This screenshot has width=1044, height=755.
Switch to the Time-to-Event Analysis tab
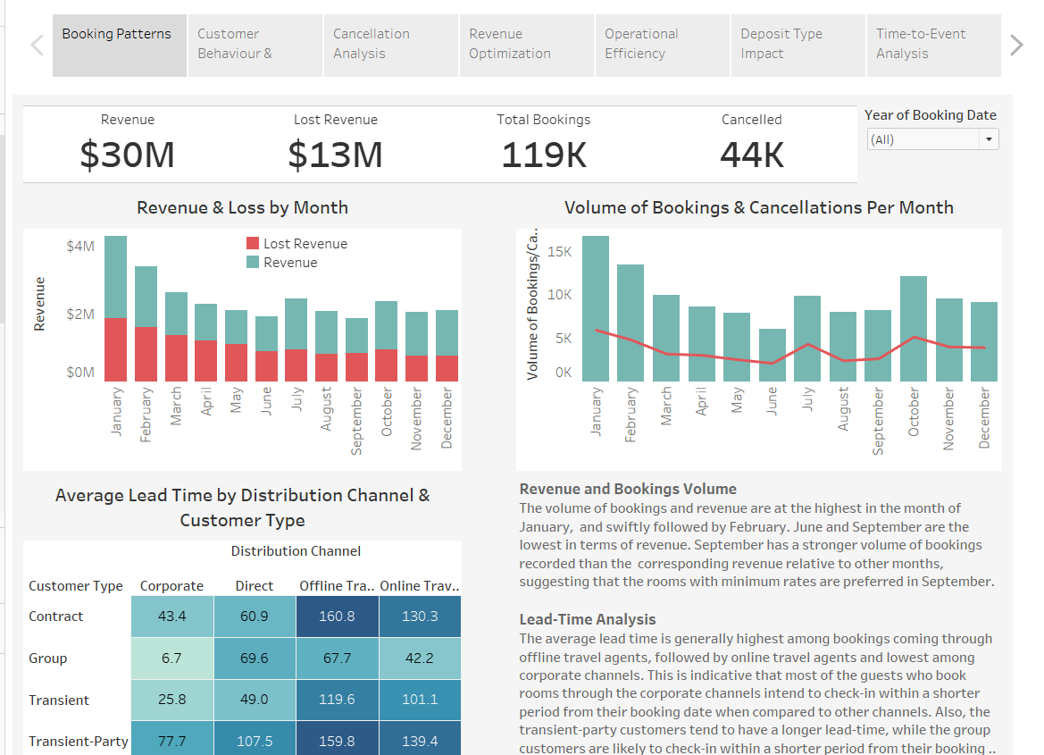pyautogui.click(x=933, y=45)
